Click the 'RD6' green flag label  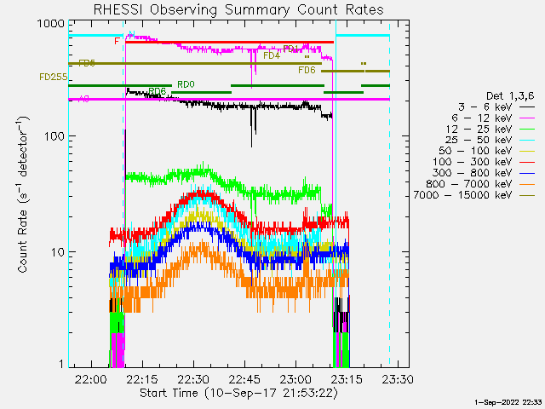click(x=157, y=91)
